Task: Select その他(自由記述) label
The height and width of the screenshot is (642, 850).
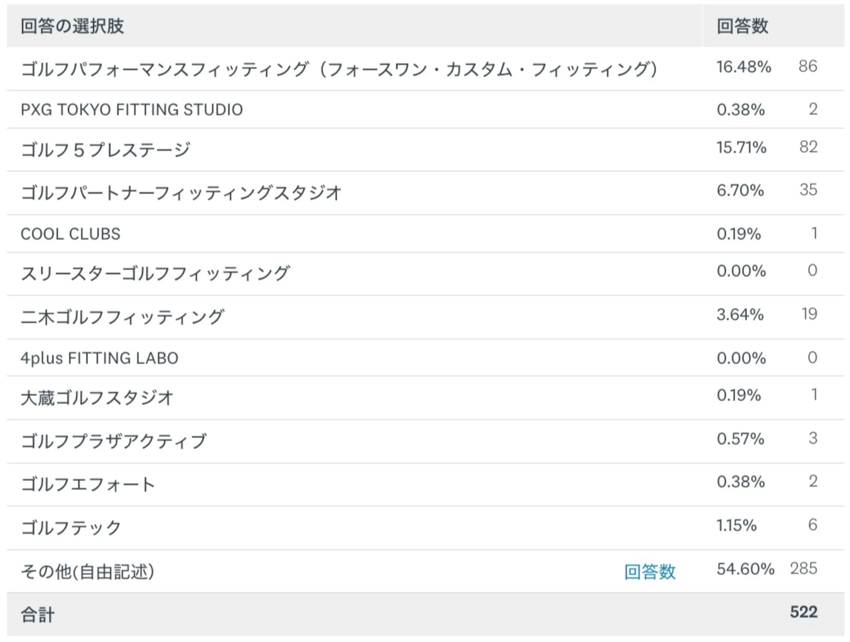Action: click(x=88, y=572)
